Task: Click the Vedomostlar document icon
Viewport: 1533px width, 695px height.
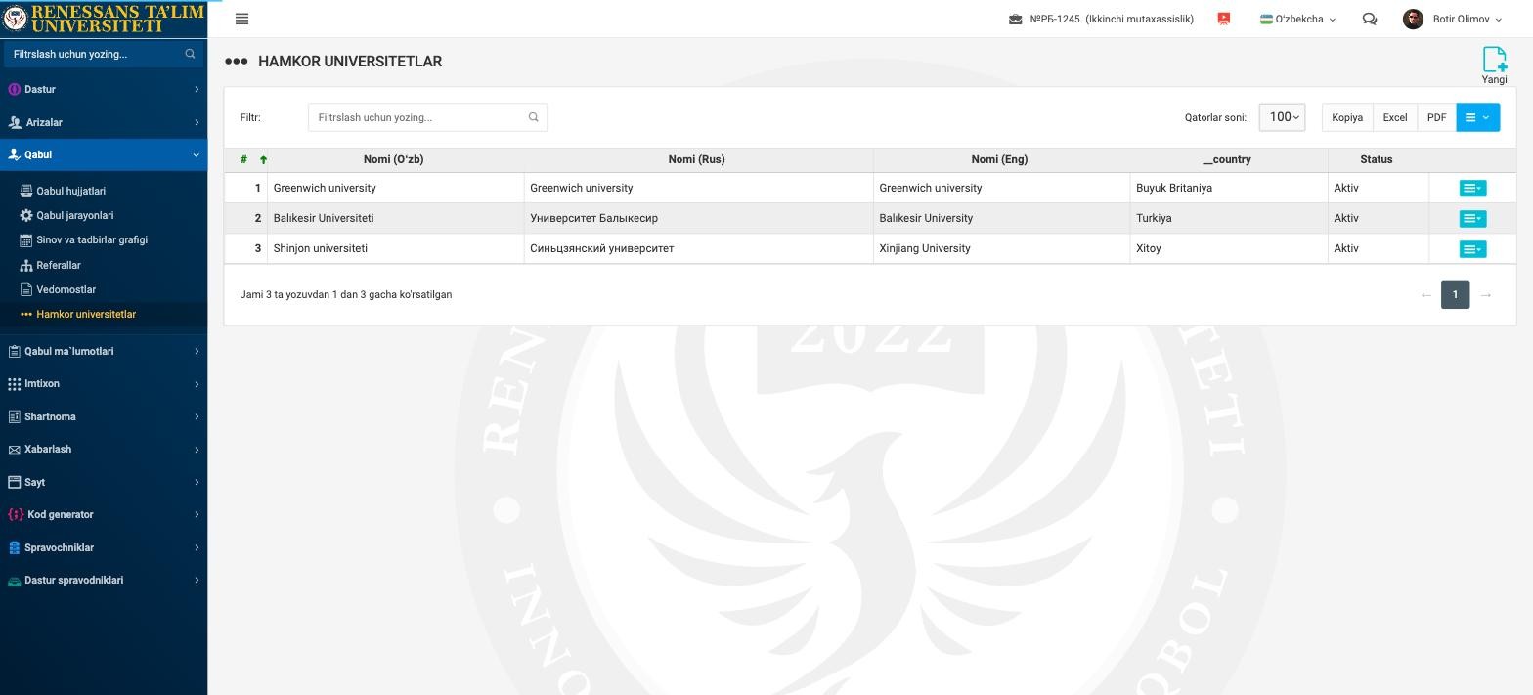Action: [x=26, y=289]
